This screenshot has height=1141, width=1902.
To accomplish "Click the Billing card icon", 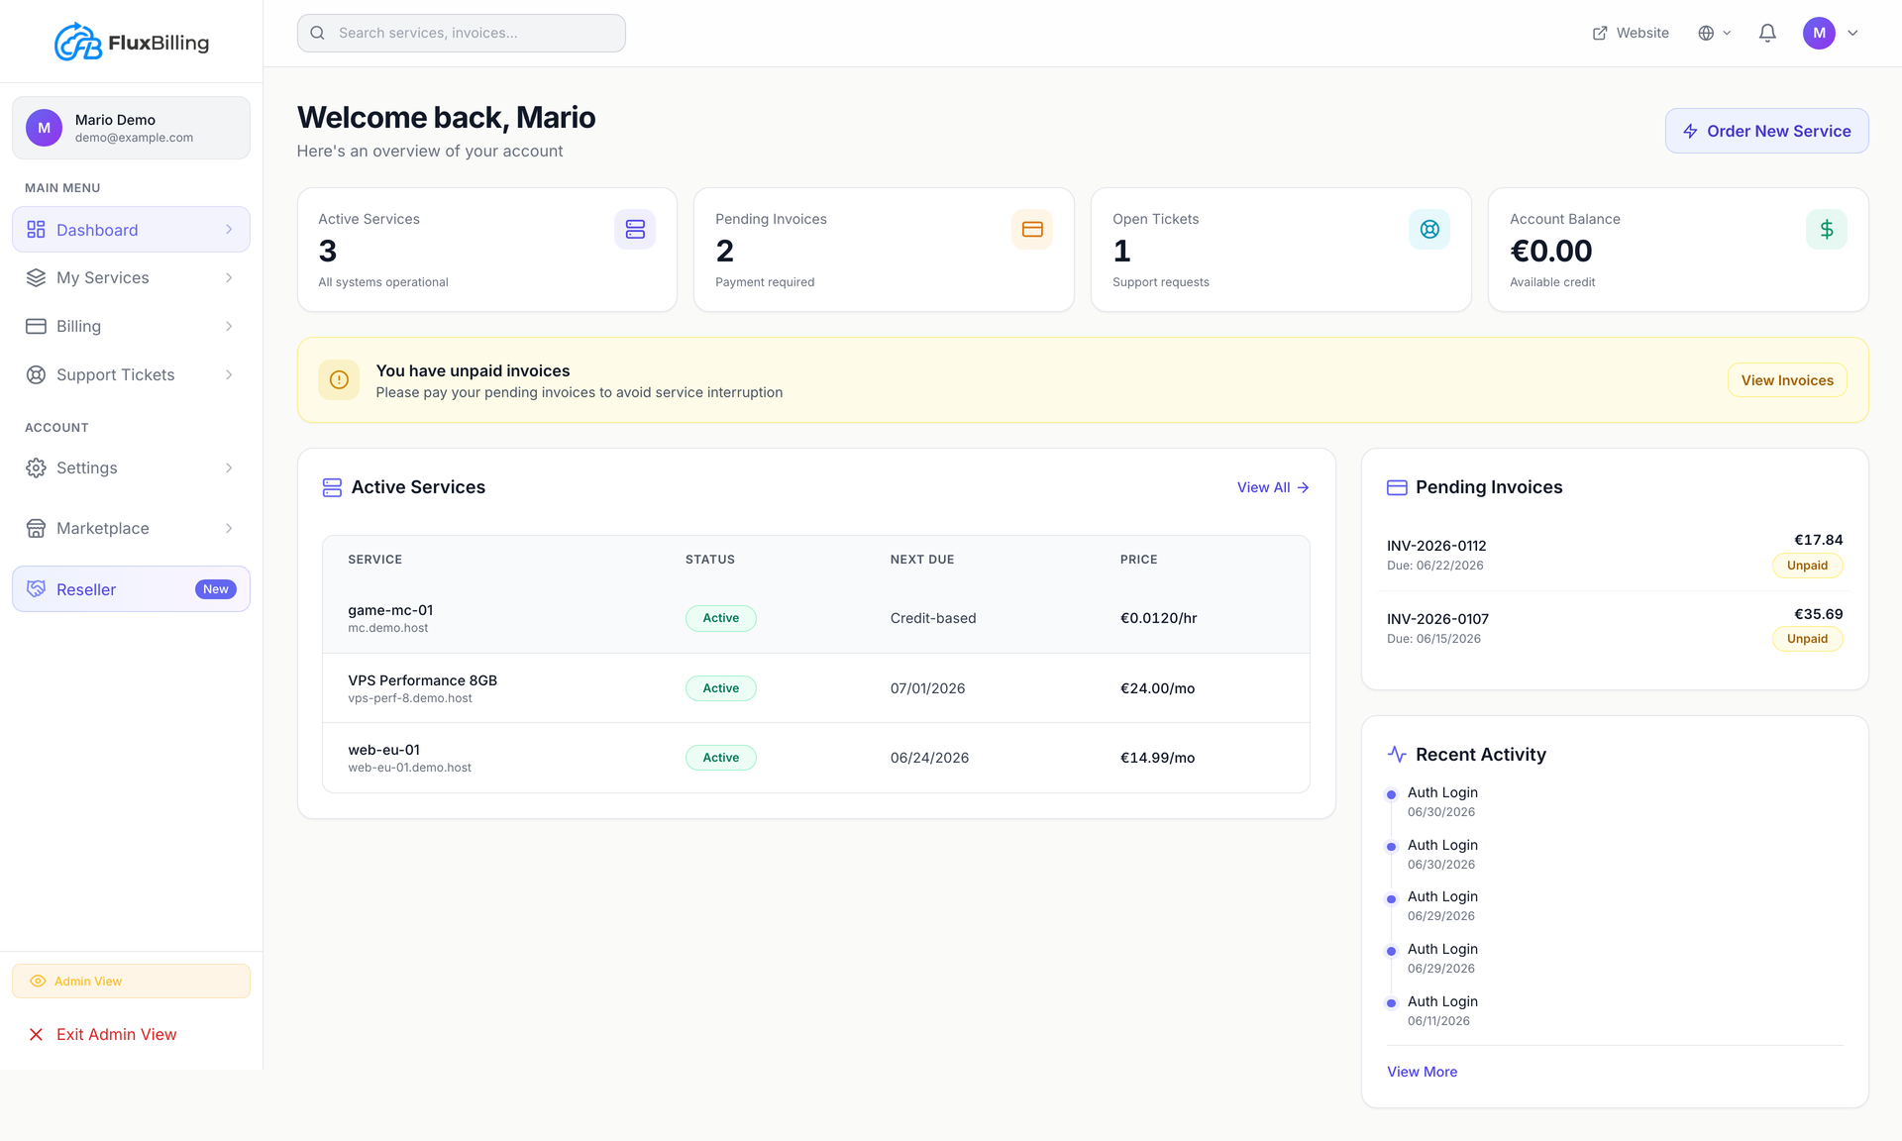I will pos(36,326).
